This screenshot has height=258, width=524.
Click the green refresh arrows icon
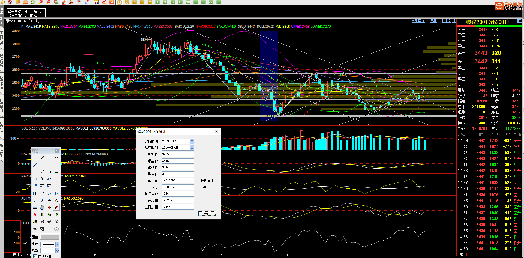pyautogui.click(x=33, y=2)
